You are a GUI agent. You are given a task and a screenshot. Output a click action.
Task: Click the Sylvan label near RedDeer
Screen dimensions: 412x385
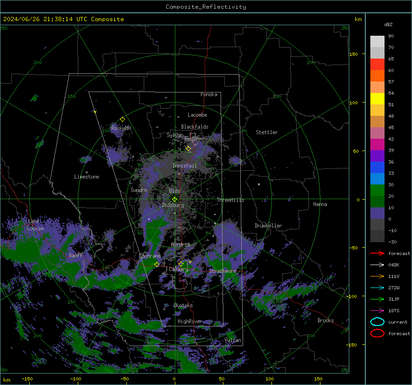pyautogui.click(x=175, y=135)
